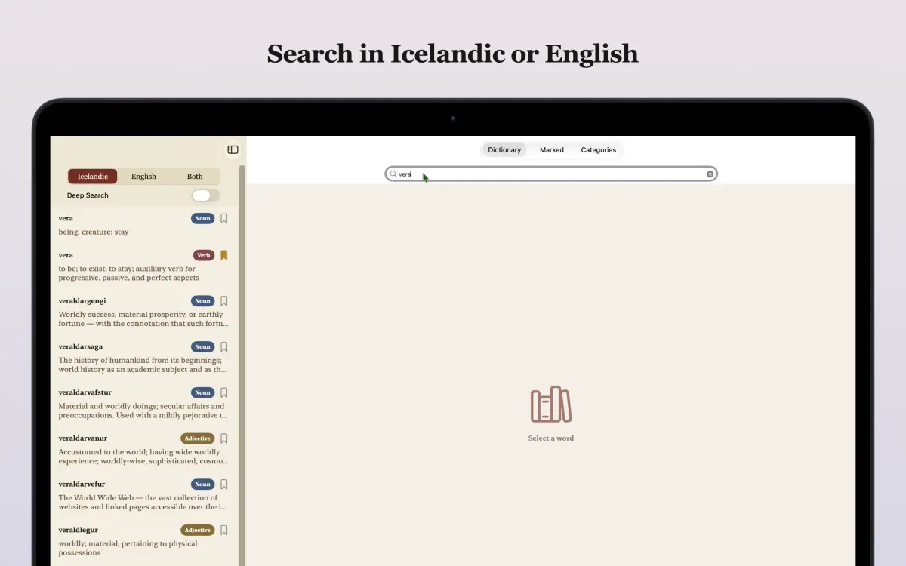Bookmark the word veraldarsaga
Image resolution: width=906 pixels, height=566 pixels.
(x=224, y=347)
